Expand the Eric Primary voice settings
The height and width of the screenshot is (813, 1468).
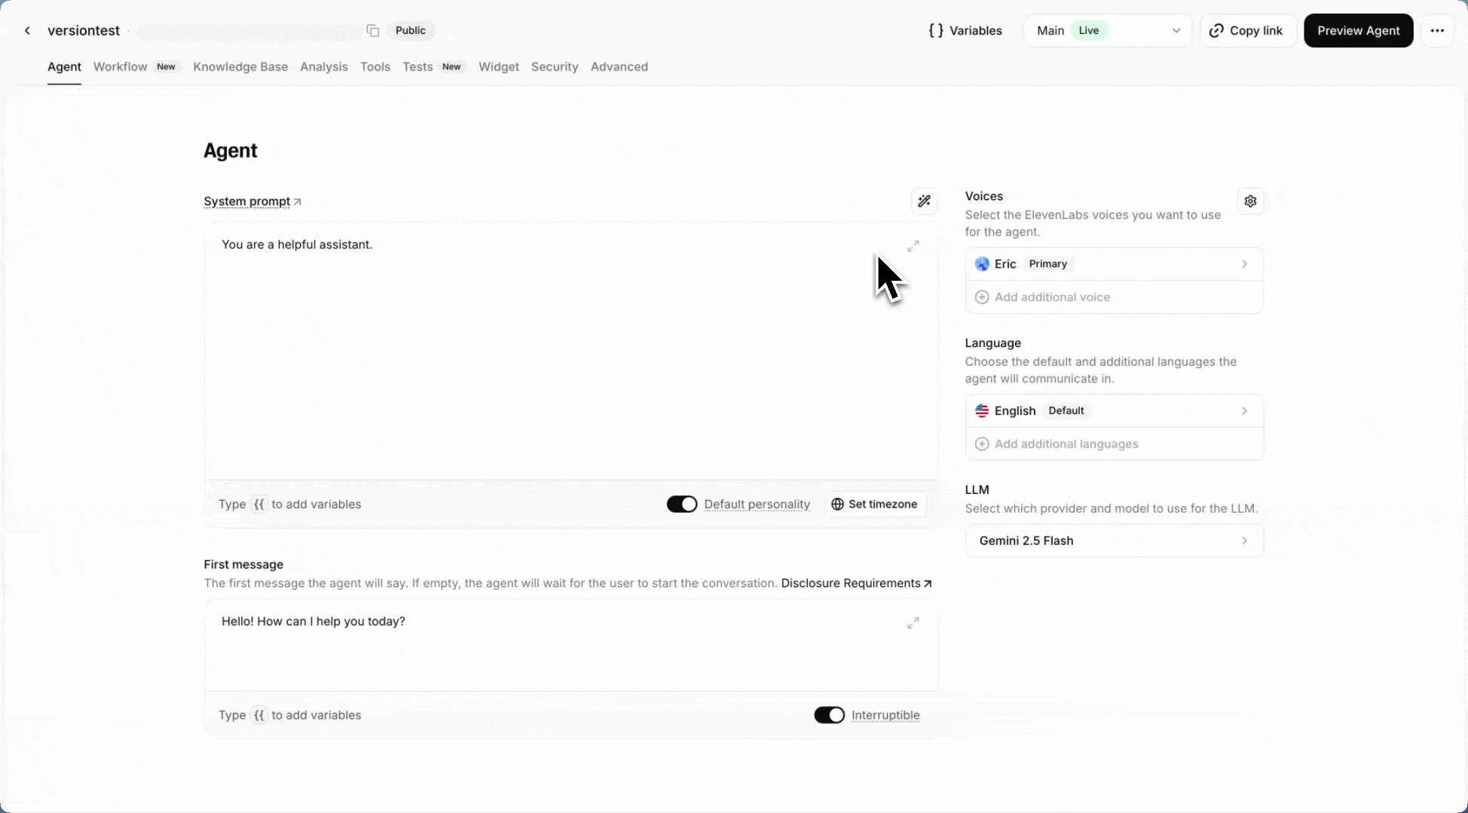(x=1114, y=263)
